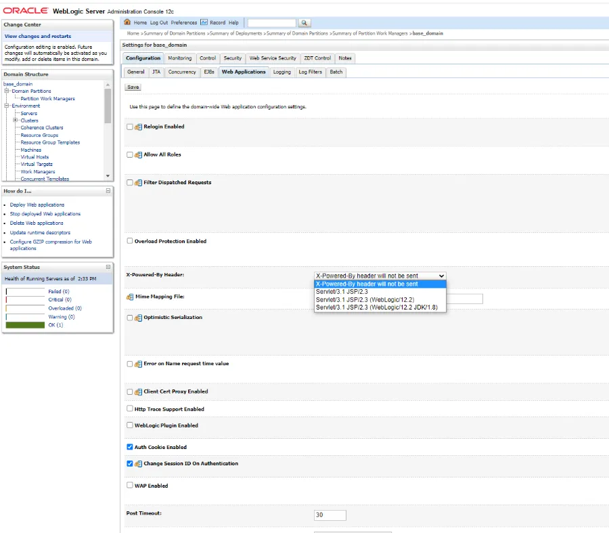Click the Post Timeout input field

[x=330, y=515]
